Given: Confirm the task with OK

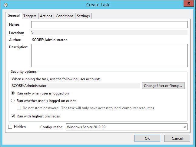Looking at the screenshot, I should coord(147,139).
